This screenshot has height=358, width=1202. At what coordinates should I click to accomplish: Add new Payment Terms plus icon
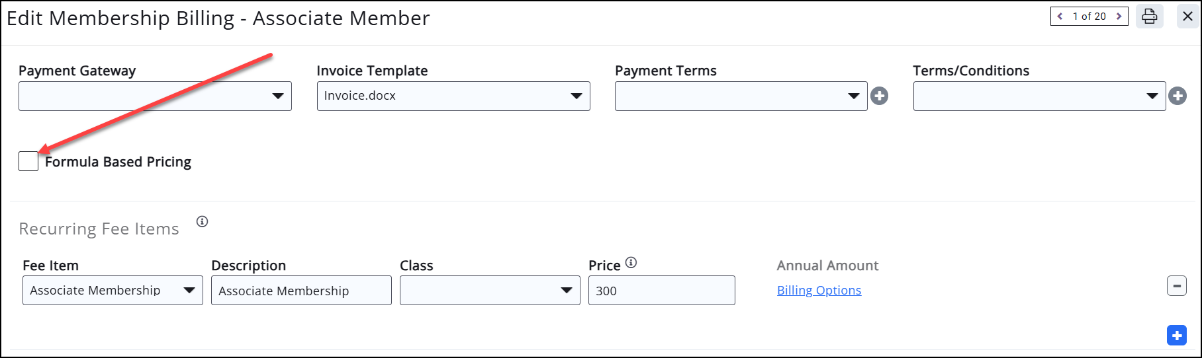pos(879,96)
